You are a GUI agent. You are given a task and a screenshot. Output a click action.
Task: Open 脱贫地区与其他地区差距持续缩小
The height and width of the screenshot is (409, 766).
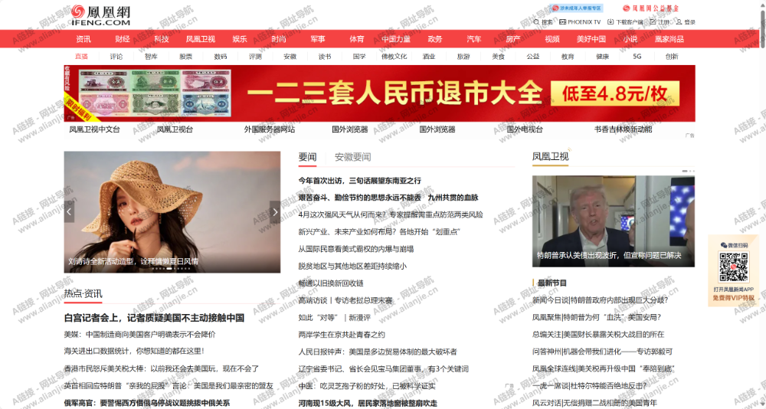click(x=352, y=266)
